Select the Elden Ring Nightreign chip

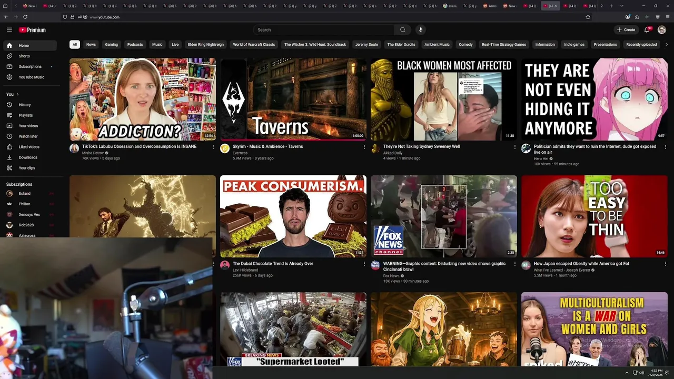206,45
